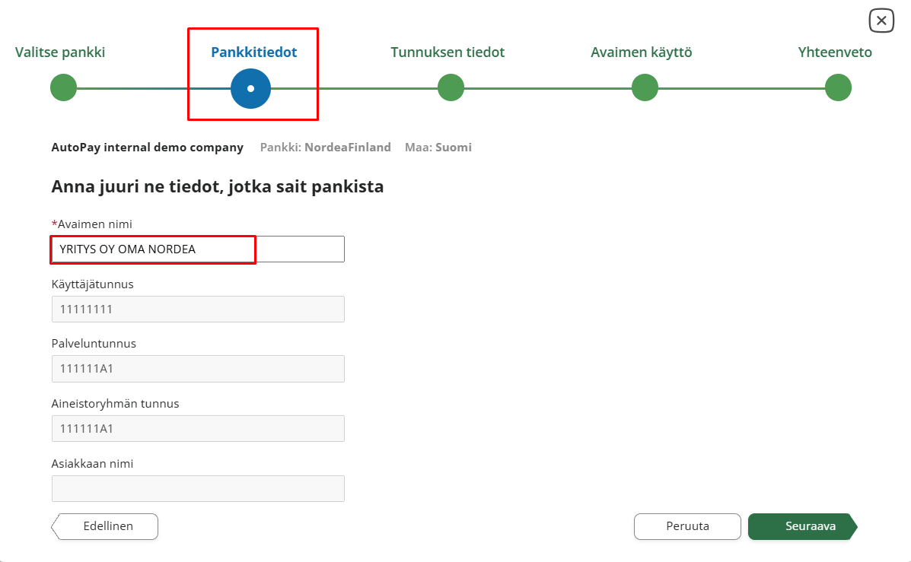
Task: Click the Palveluntunnus field
Action: [198, 369]
